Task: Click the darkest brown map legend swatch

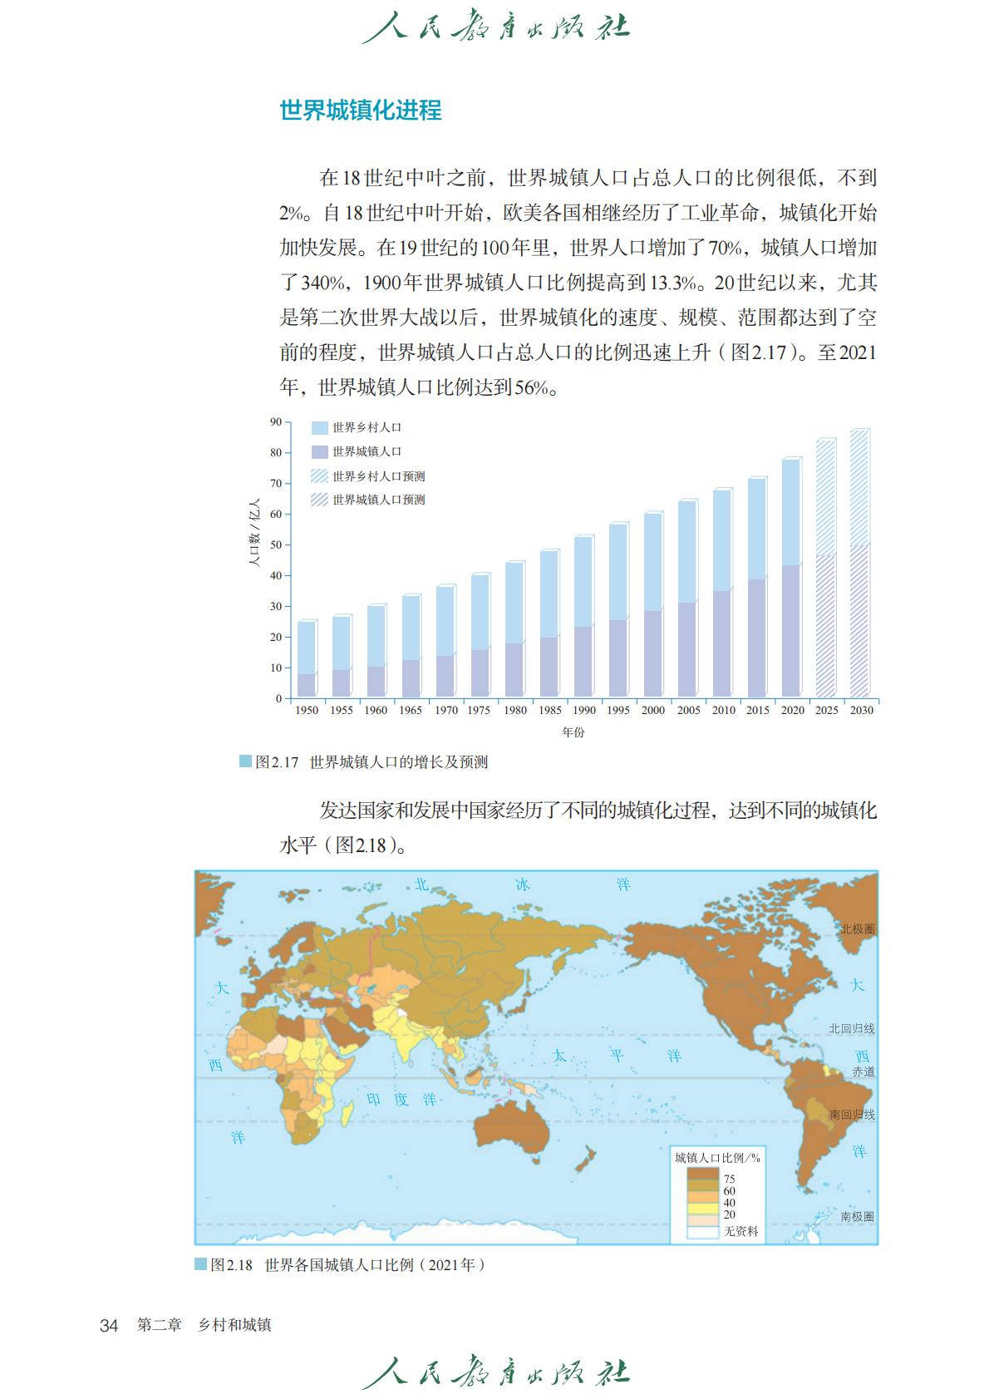Action: (x=703, y=1174)
